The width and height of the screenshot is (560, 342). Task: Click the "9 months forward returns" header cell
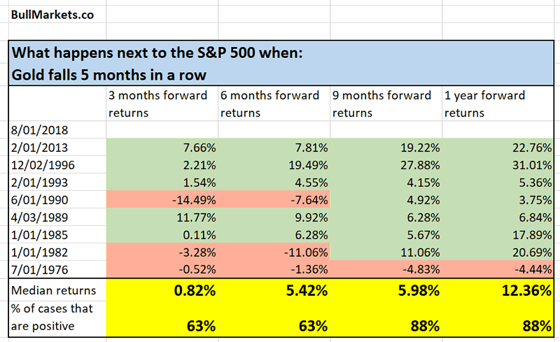386,102
